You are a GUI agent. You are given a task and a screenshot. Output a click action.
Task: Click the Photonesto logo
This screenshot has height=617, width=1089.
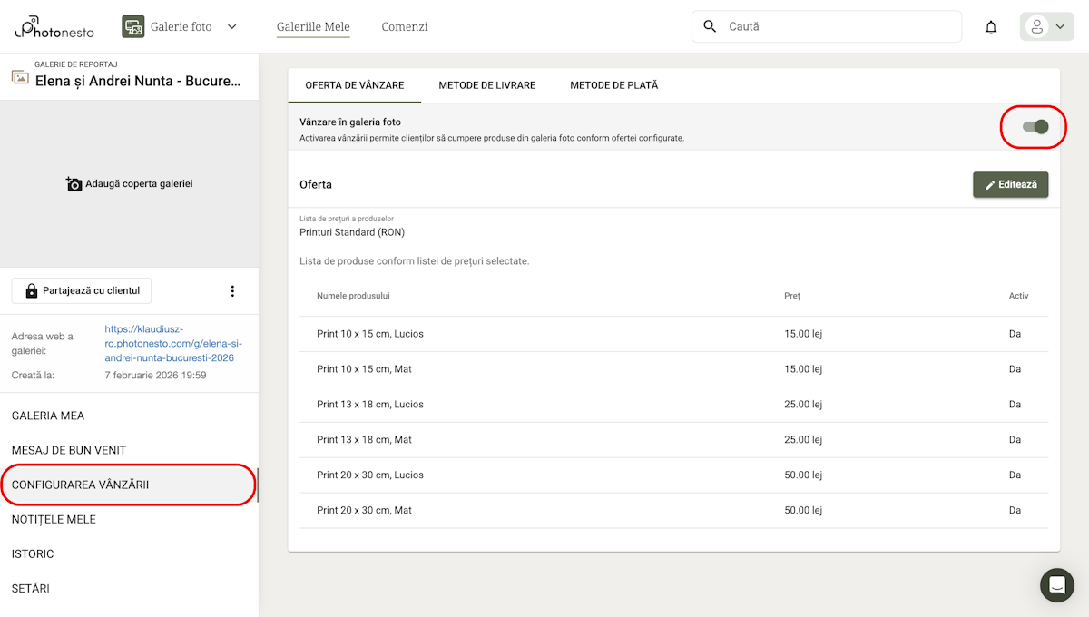(54, 26)
